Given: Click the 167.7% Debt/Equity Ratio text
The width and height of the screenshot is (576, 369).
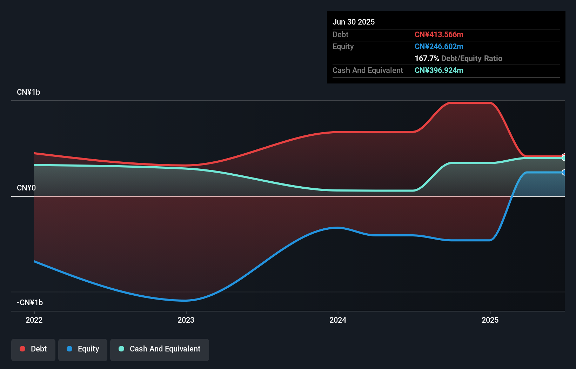Looking at the screenshot, I should (458, 58).
